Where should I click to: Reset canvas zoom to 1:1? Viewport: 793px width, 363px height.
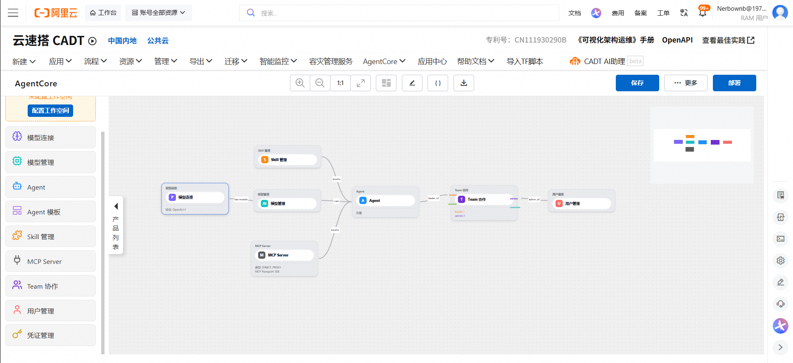tap(340, 83)
